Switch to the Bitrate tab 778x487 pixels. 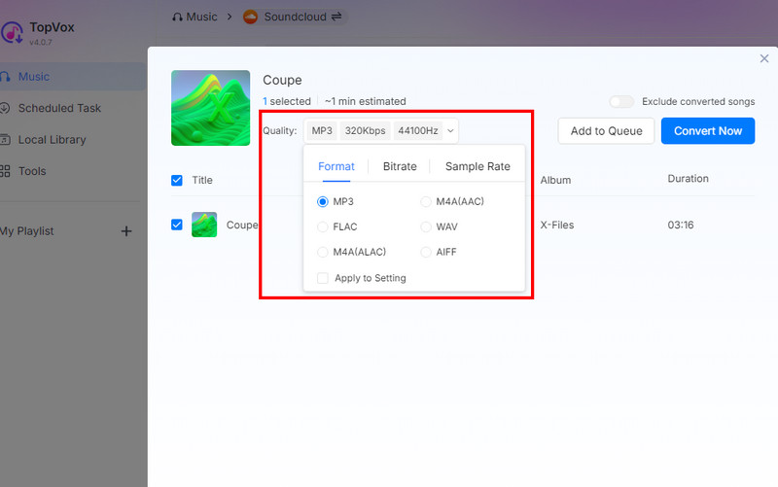(x=400, y=166)
